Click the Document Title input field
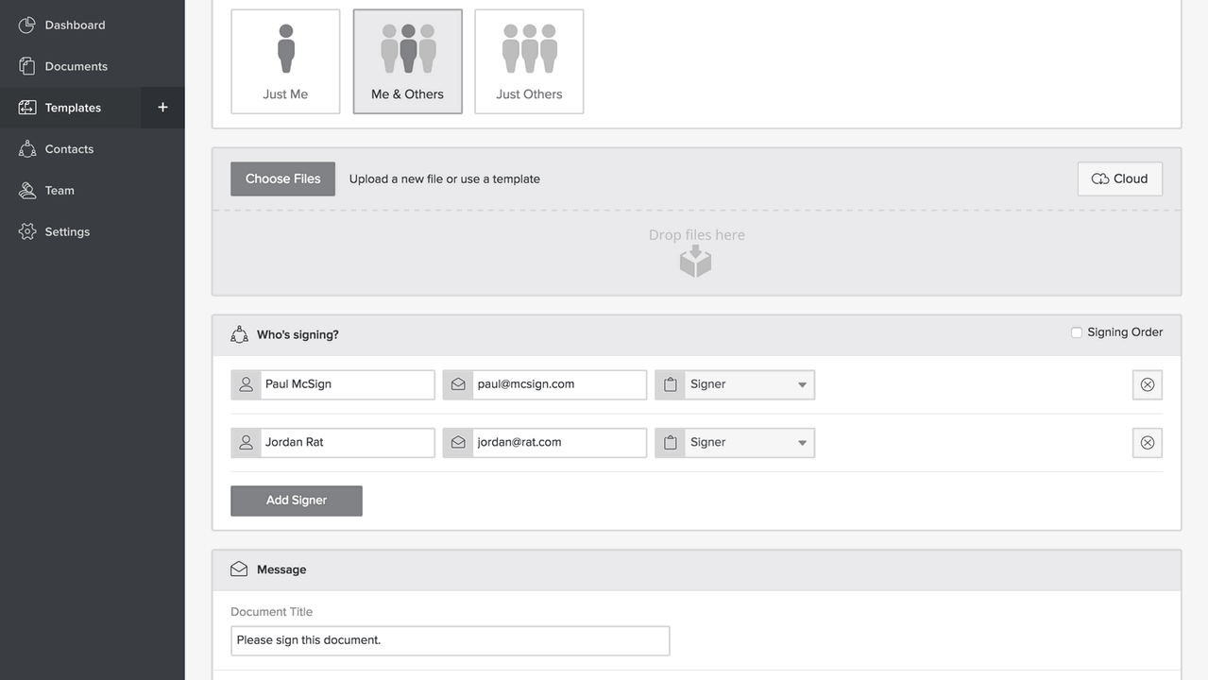The image size is (1208, 680). click(x=450, y=640)
